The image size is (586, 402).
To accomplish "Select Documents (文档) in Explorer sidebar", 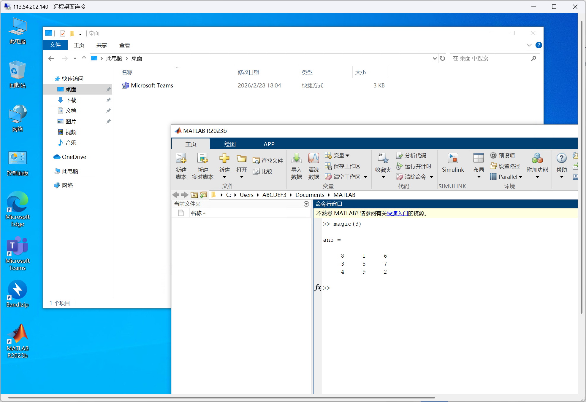I will (71, 111).
